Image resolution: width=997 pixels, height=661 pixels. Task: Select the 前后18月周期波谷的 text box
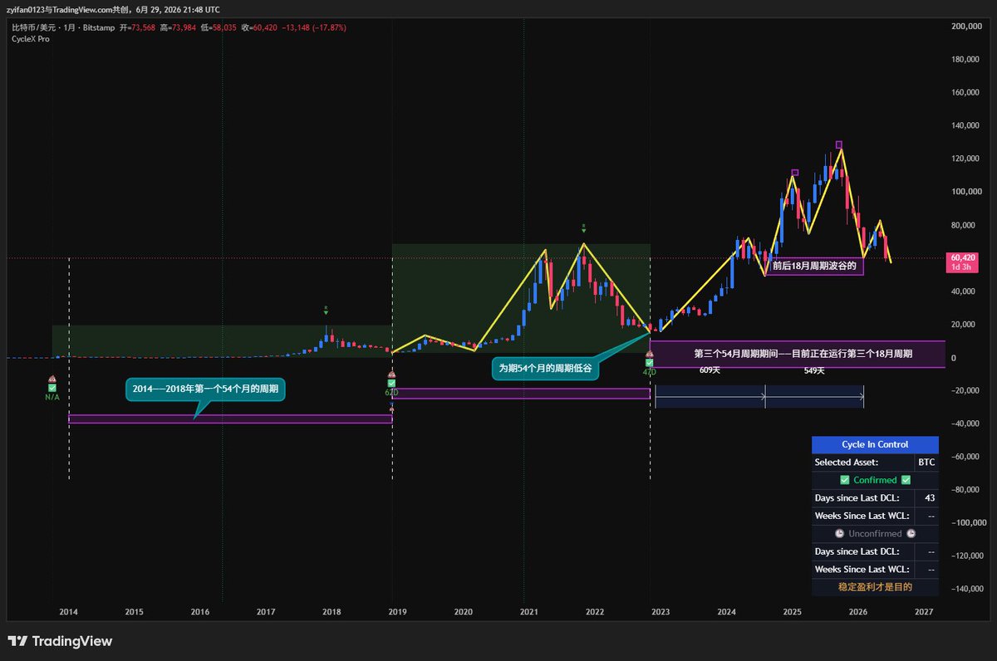pos(814,267)
